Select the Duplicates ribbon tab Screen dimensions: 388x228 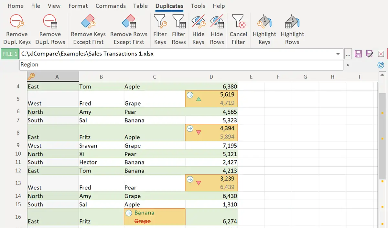click(169, 6)
